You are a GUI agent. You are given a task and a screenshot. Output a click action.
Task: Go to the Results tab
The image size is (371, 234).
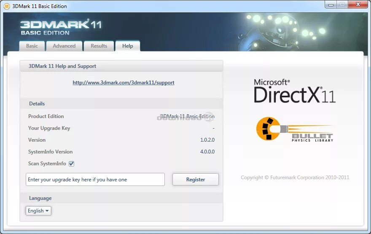[99, 46]
